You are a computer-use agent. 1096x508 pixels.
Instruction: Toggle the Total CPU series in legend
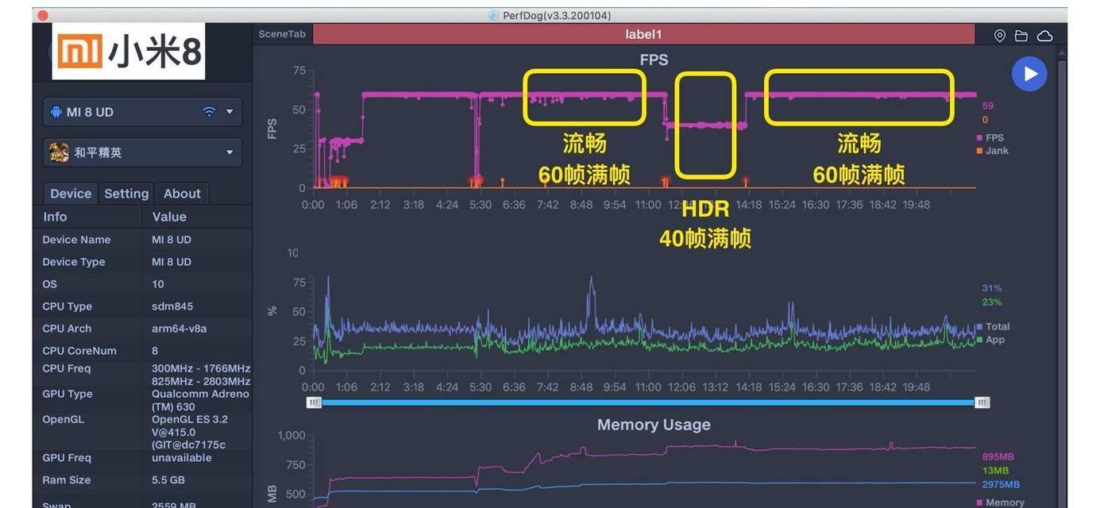point(993,326)
